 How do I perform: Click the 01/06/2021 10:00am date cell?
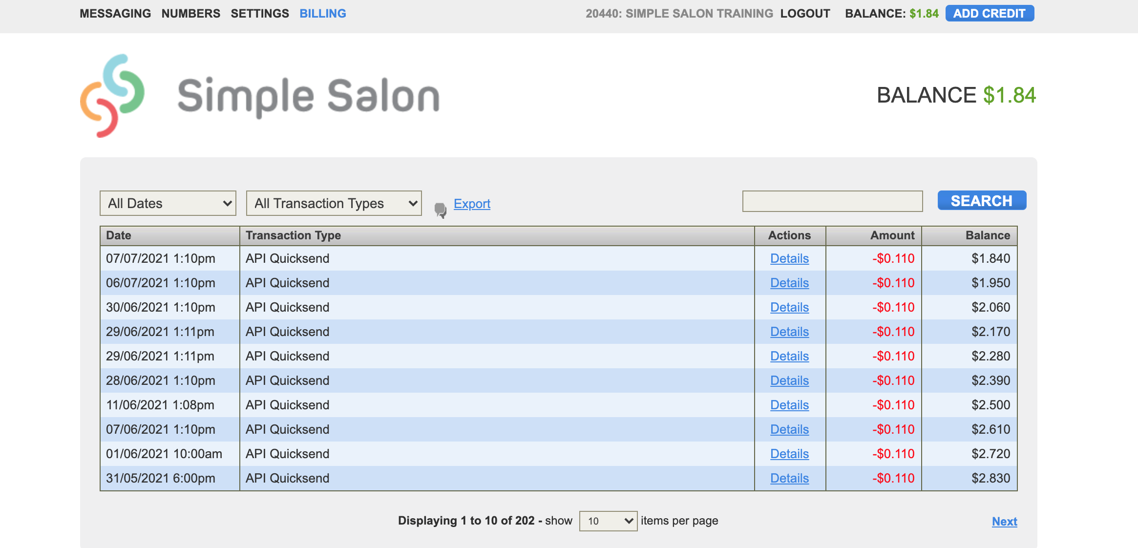click(170, 454)
